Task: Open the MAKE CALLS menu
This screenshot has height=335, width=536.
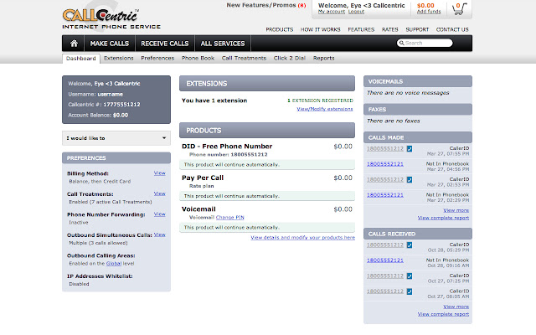Action: coord(110,44)
